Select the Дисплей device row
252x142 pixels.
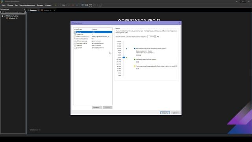[93, 48]
